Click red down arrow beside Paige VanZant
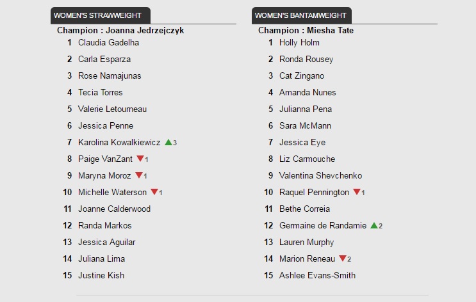 (x=140, y=159)
